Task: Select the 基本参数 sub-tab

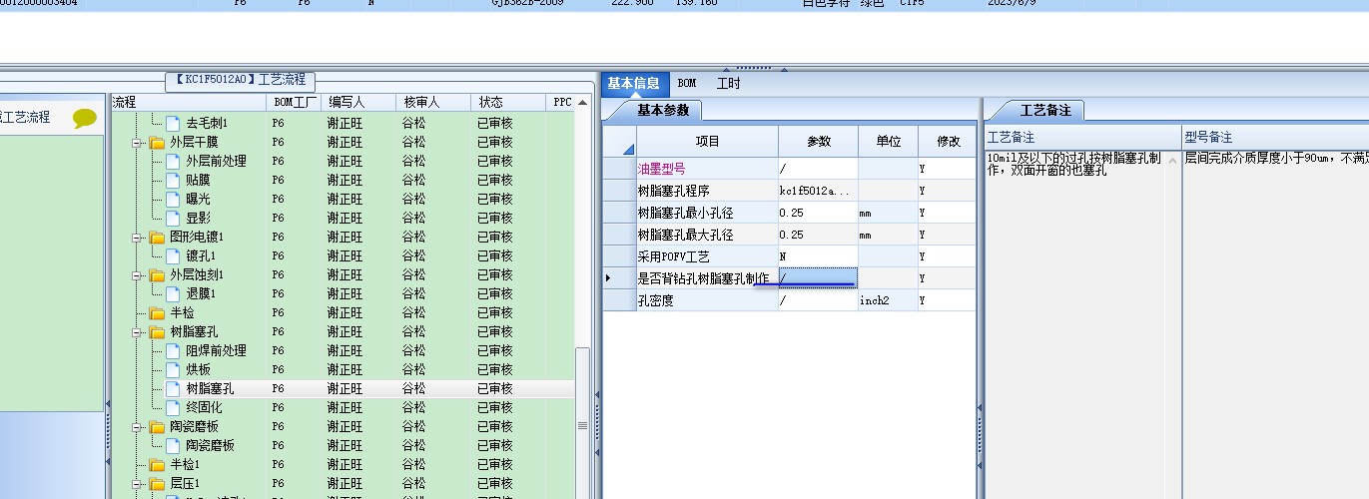Action: point(663,110)
